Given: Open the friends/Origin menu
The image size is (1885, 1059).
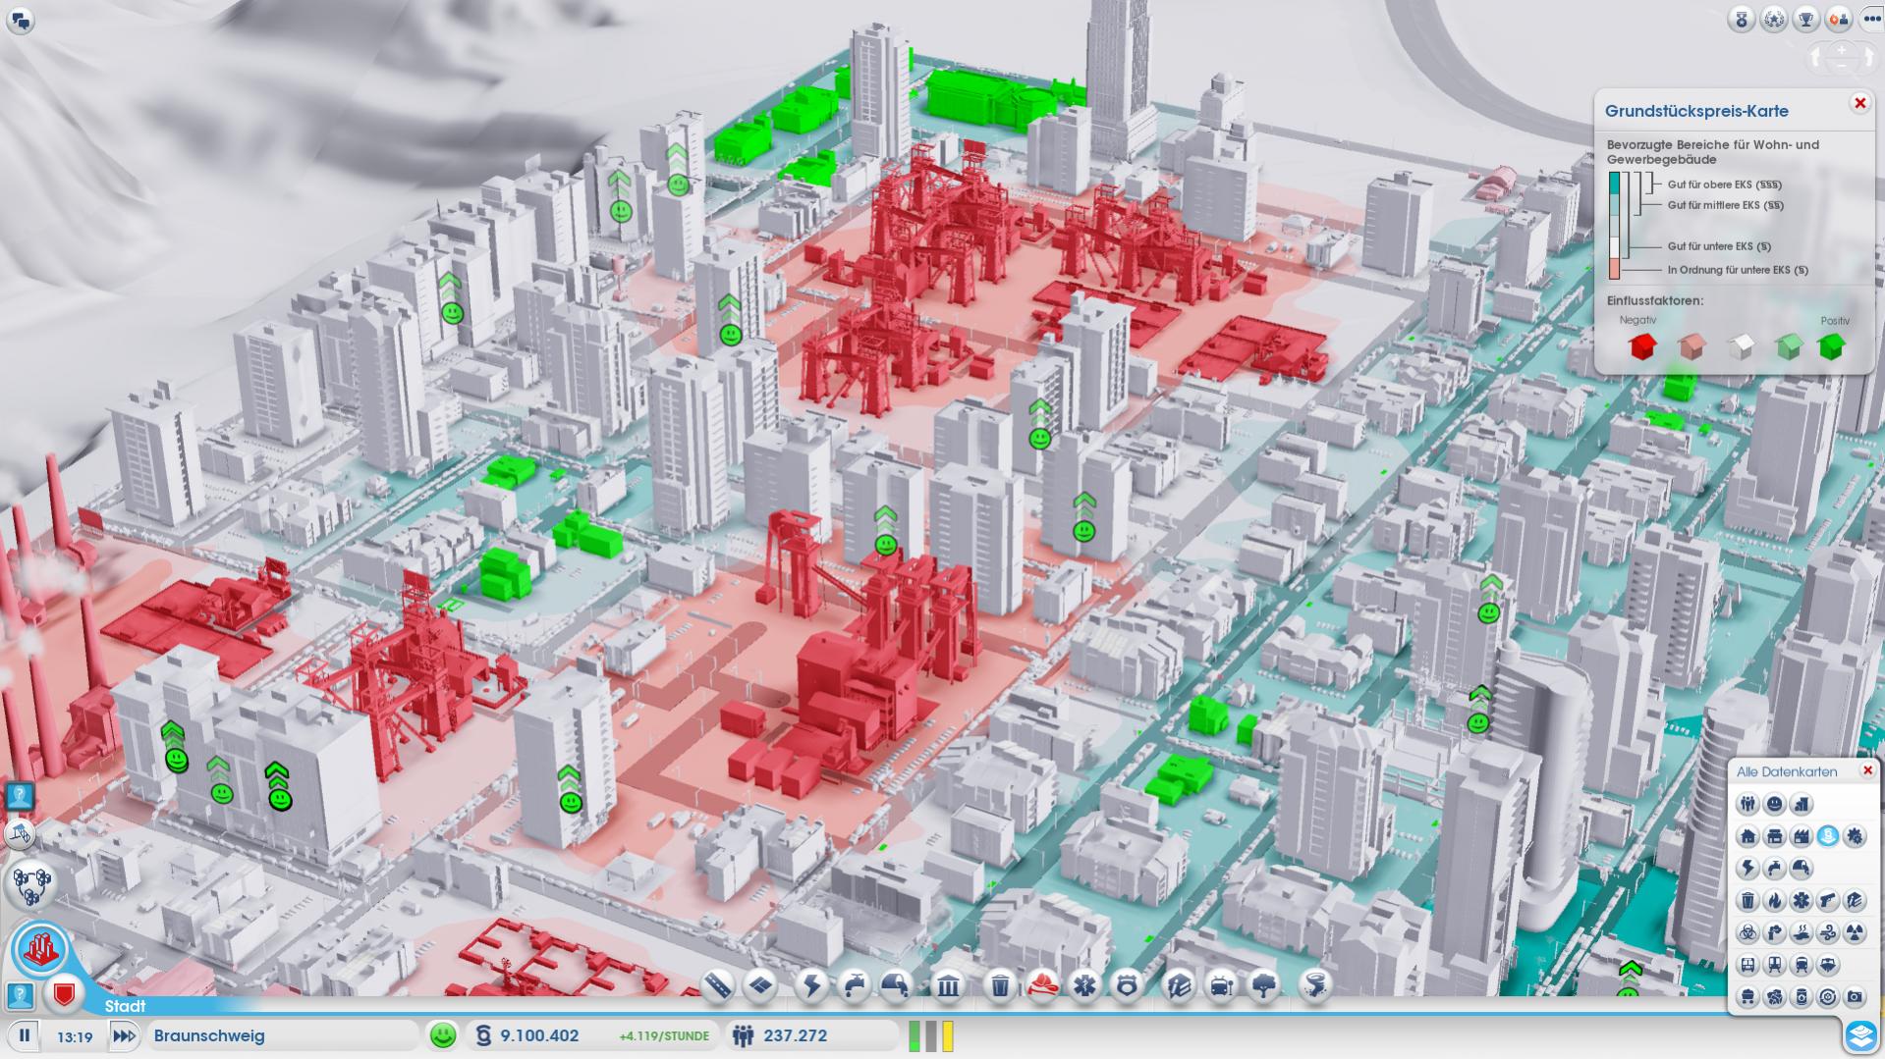Looking at the screenshot, I should point(1839,20).
